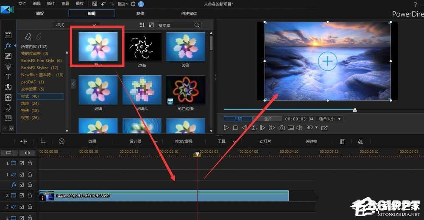Expand more rooms with sidebar down arrow

point(11,129)
